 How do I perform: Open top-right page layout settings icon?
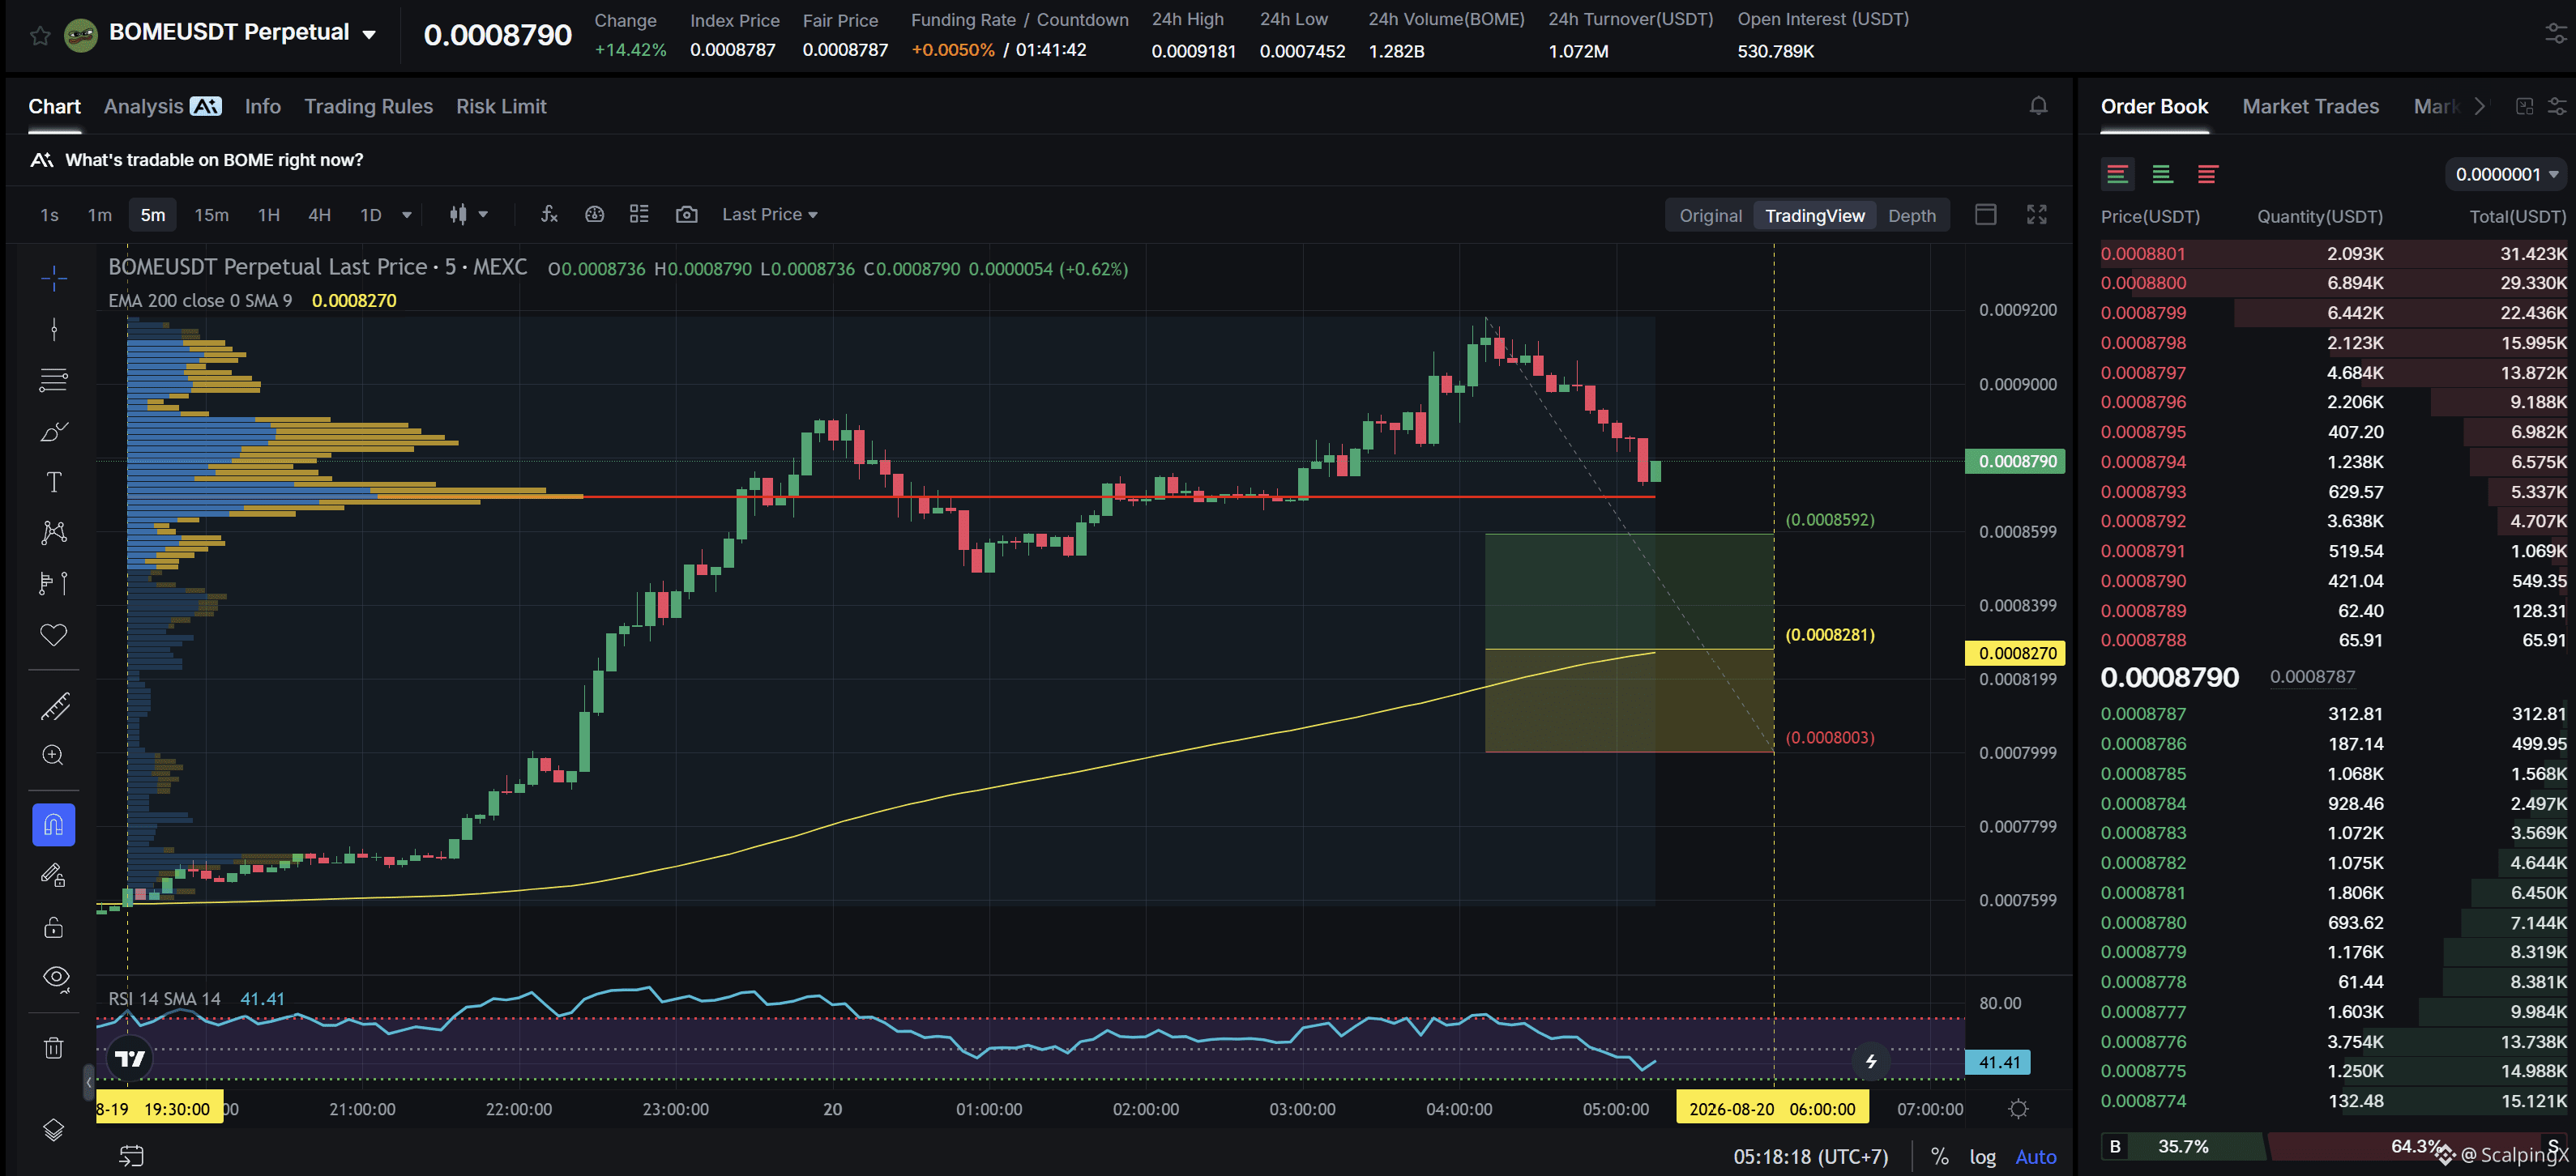click(2555, 34)
